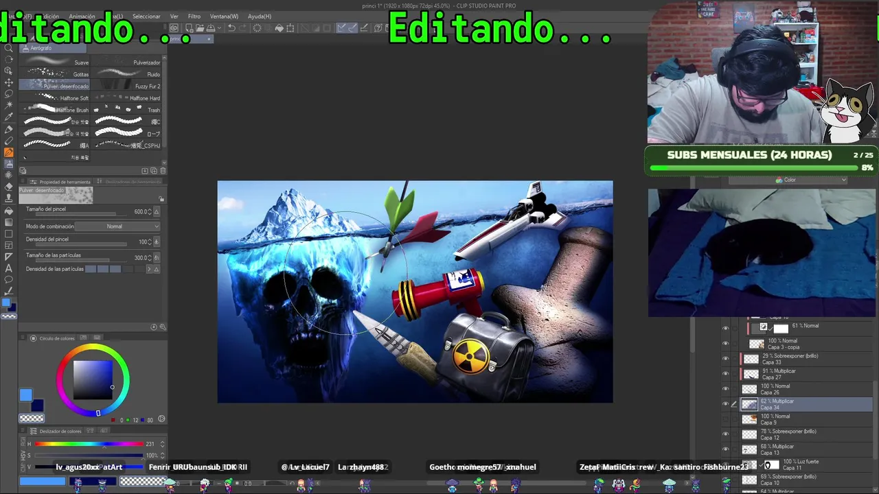Expand the Tamaño del pincel dynamics button
Screen dimensions: 879x494
pos(157,212)
